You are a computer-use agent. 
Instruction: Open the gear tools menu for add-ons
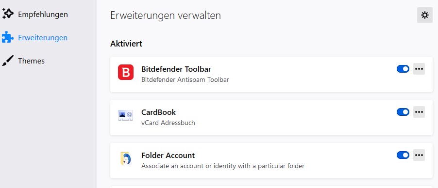pos(424,15)
